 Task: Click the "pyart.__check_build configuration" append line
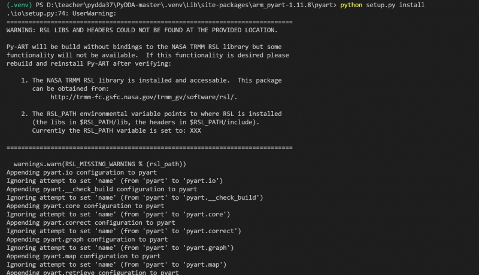click(101, 189)
